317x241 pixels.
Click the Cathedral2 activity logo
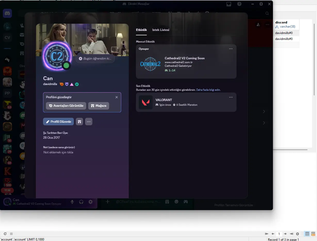point(150,64)
